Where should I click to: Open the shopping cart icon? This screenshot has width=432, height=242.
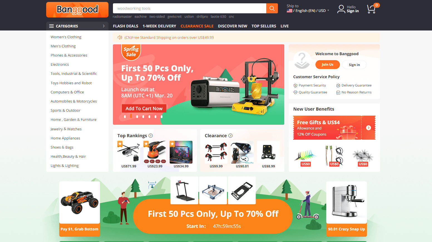[x=371, y=9]
